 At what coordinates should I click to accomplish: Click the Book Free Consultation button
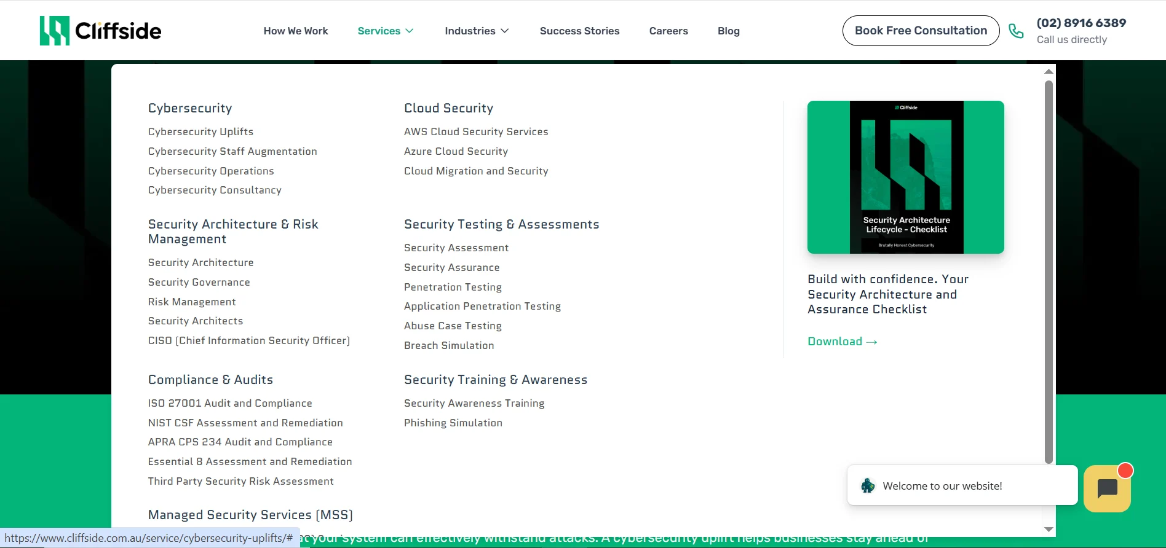click(x=921, y=31)
